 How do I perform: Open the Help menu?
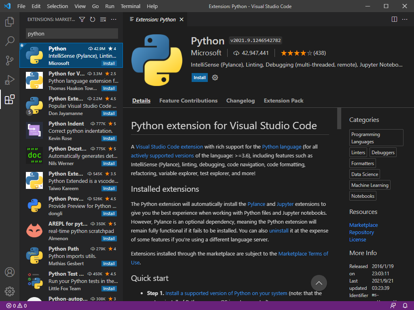[x=152, y=6]
